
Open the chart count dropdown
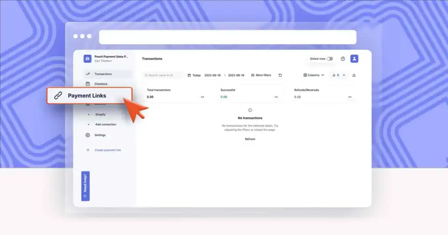click(x=338, y=75)
